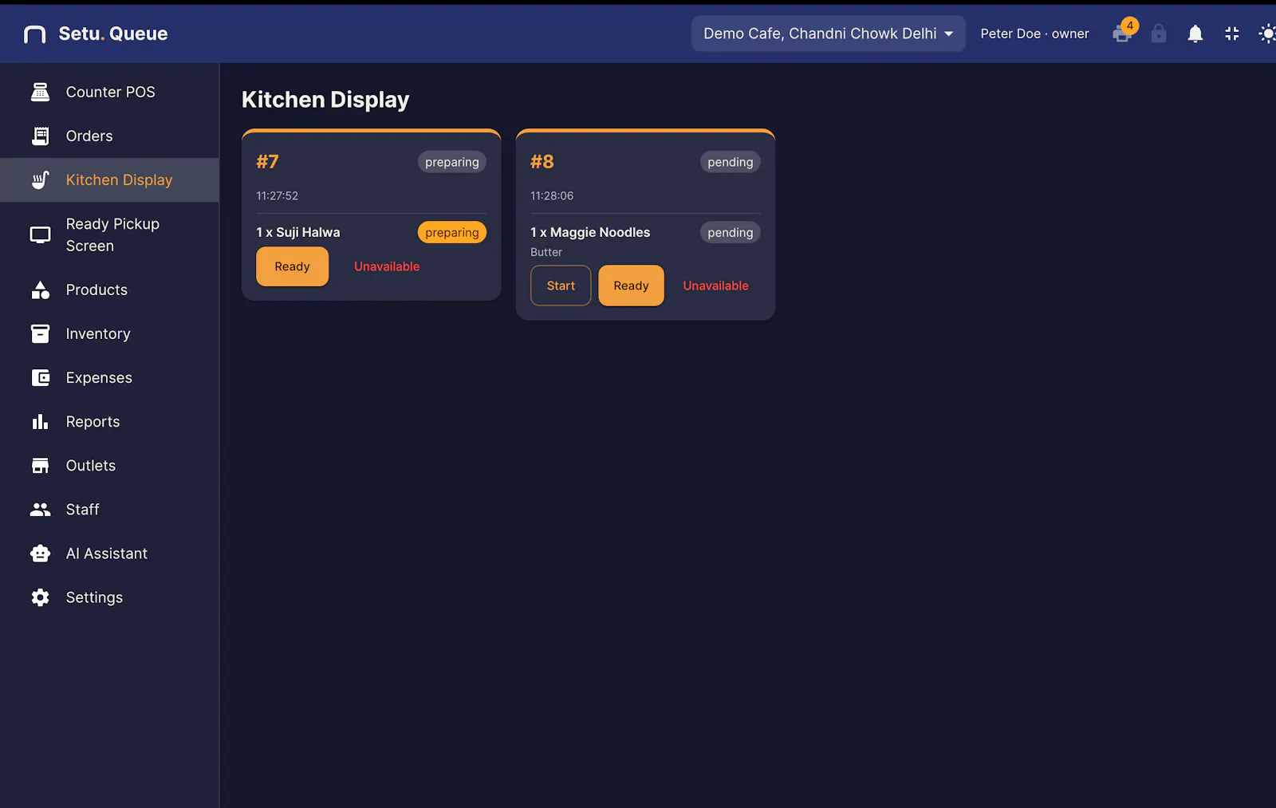Mark Suji Halwa as Unavailable
1276x808 pixels.
387,266
